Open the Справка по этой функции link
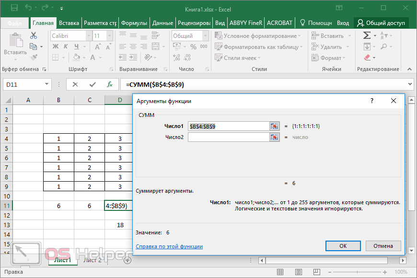Screen dimensions: 417x278 point(169,246)
